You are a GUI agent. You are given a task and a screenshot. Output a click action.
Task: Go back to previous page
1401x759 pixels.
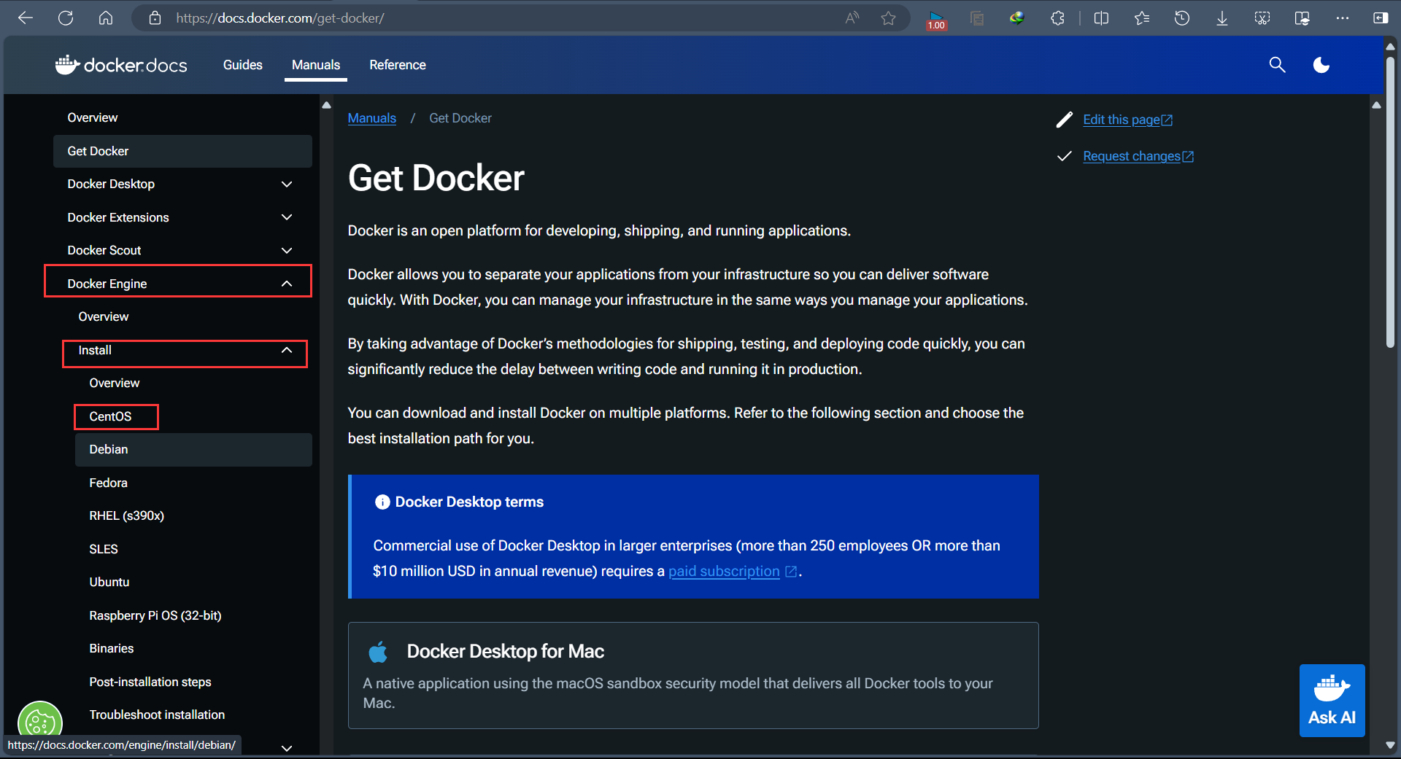[26, 18]
